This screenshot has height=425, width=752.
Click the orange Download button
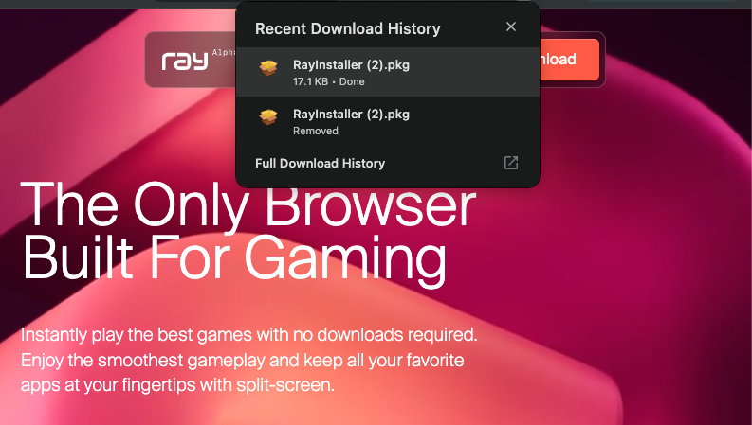(569, 60)
